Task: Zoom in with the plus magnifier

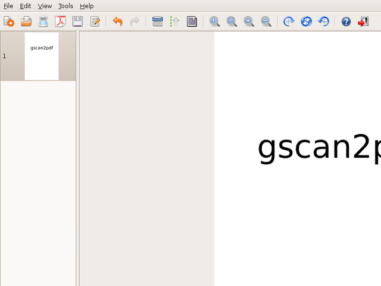Action: [249, 21]
